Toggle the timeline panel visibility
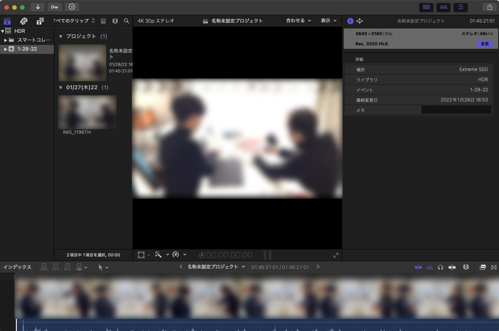The height and width of the screenshot is (331, 499). tap(443, 7)
